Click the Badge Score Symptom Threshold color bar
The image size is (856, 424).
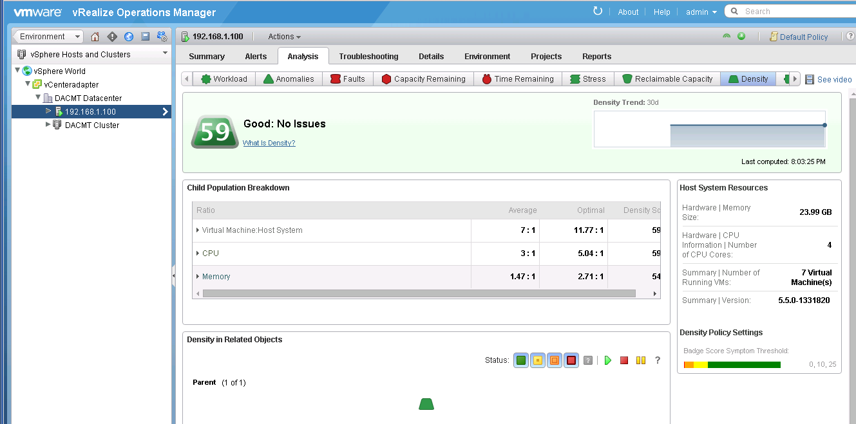tap(732, 365)
